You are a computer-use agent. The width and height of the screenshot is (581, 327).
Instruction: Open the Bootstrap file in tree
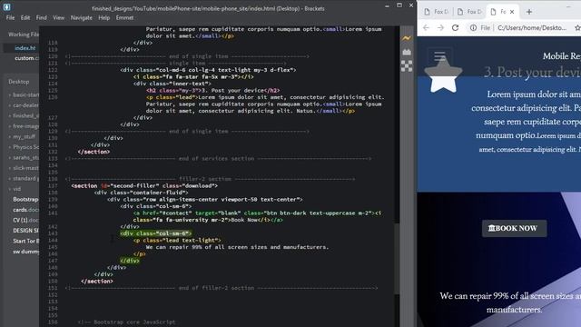coord(25,199)
